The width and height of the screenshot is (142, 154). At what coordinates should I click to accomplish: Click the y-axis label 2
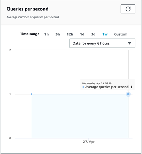click(10, 50)
